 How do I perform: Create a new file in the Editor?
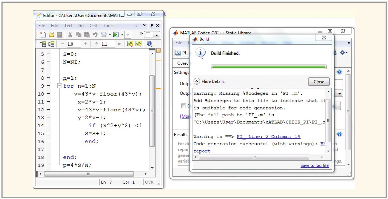click(43, 35)
